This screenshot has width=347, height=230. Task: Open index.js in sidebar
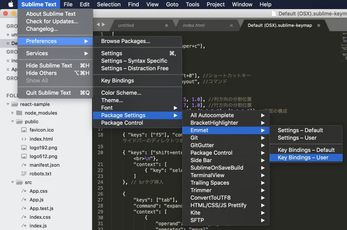(38, 226)
